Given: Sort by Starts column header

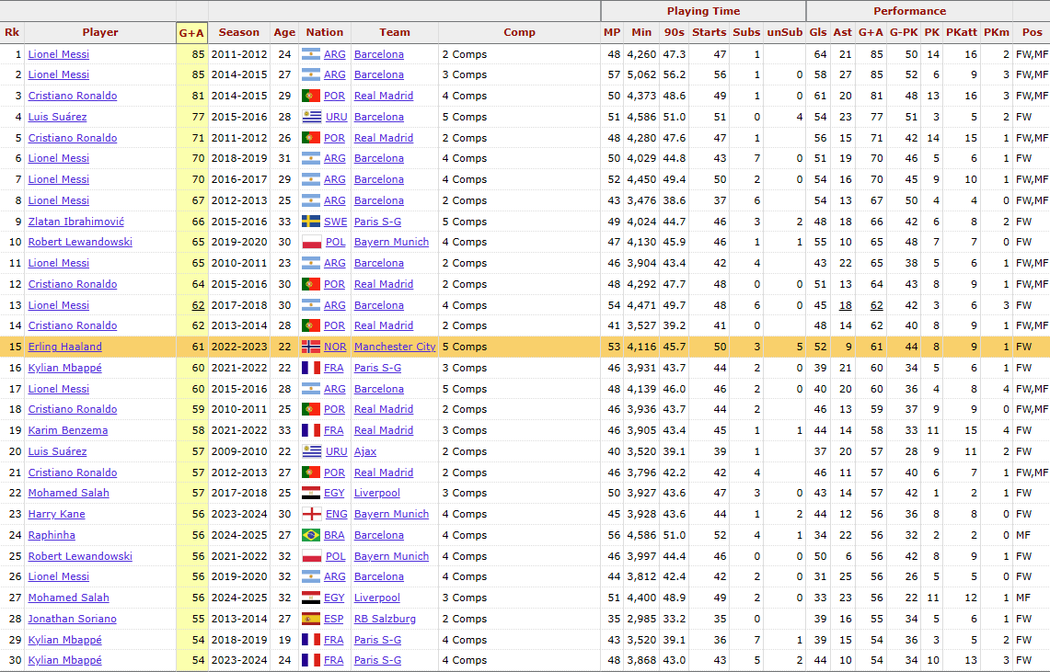Looking at the screenshot, I should pyautogui.click(x=710, y=32).
